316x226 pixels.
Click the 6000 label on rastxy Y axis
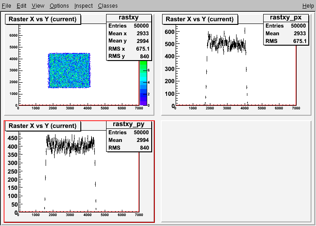[x=14, y=35]
